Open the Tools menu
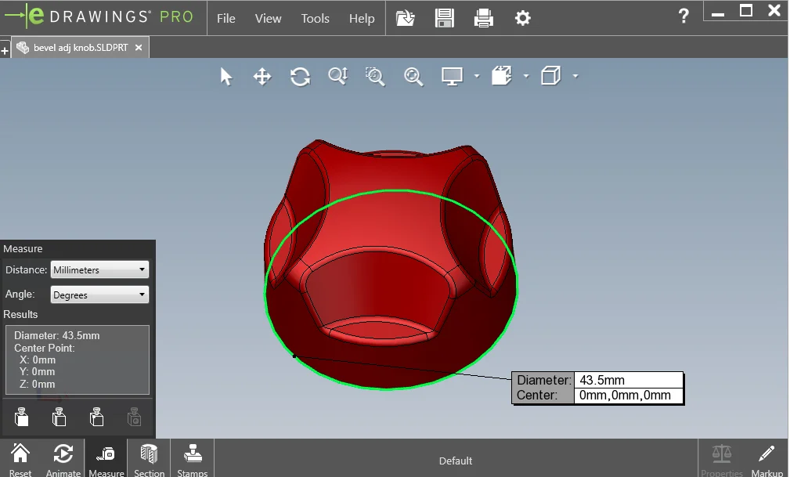This screenshot has height=477, width=790. 315,18
